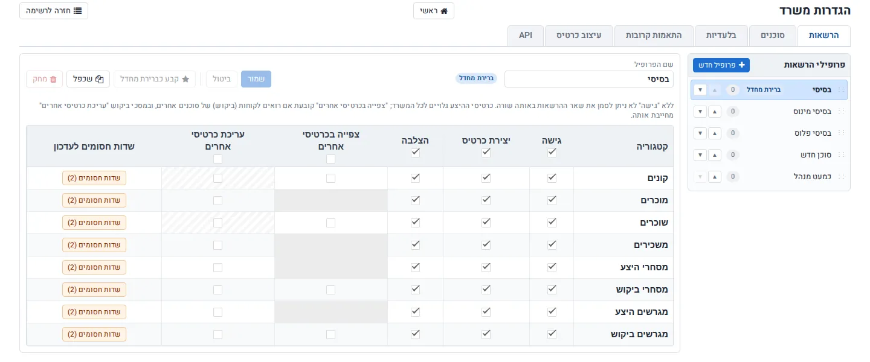The image size is (870, 362).
Task: Check צפייה בכרטיסי אחרים for שוכרים
Action: (330, 223)
